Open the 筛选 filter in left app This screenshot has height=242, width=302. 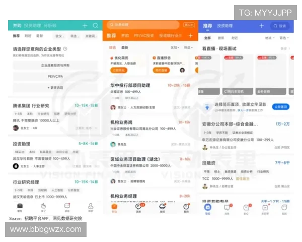pyautogui.click(x=74, y=36)
